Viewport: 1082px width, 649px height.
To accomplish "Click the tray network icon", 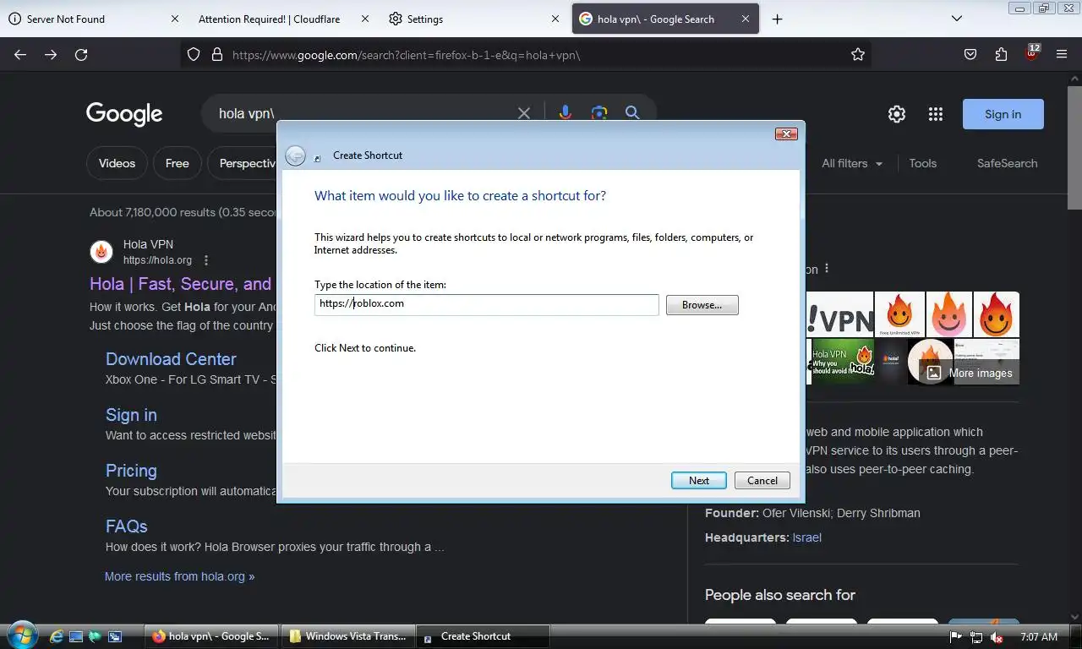I will pos(976,637).
